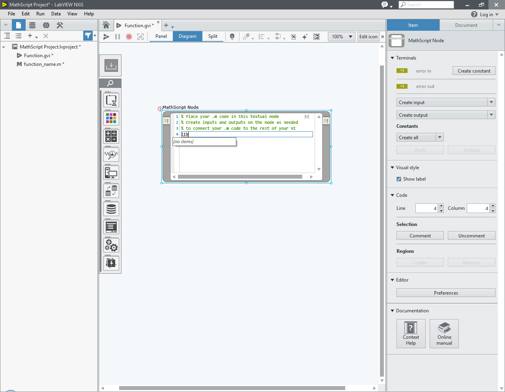Click the Uncomment selection button
Viewport: 505px width, 392px height.
[x=471, y=236]
